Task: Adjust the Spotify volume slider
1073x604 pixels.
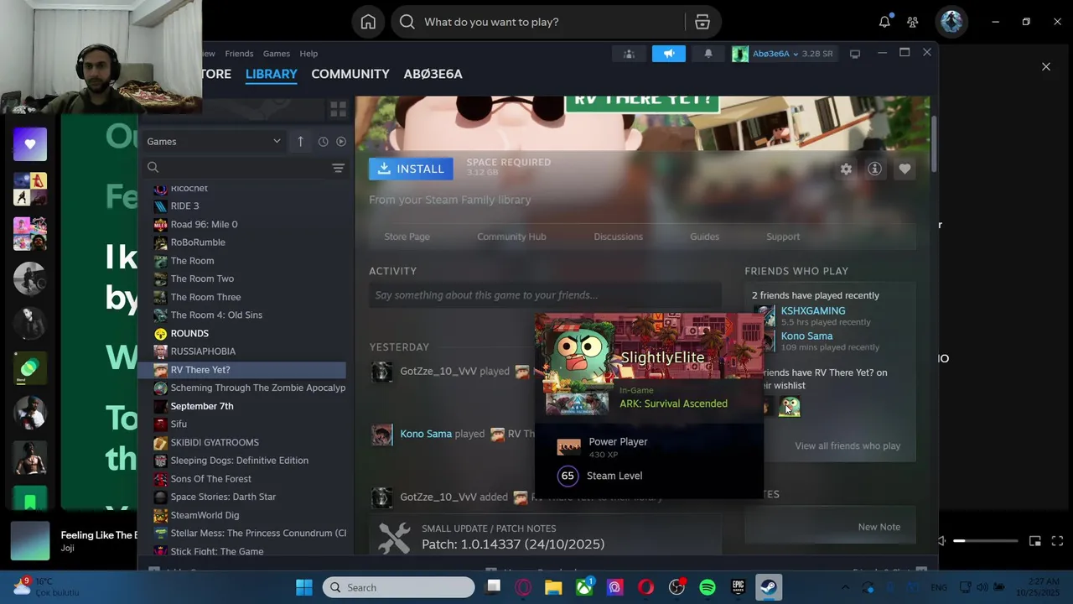Action: coord(985,541)
